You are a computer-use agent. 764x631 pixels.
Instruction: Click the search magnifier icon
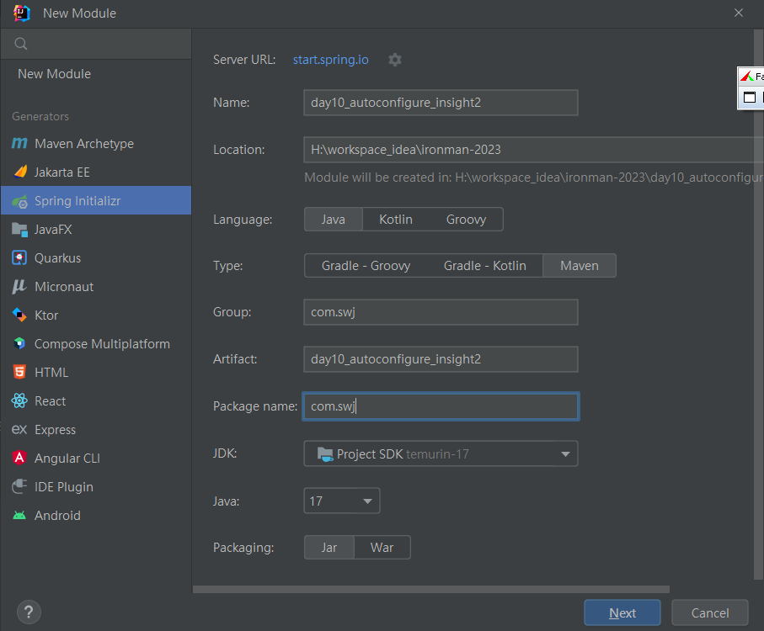pos(21,44)
